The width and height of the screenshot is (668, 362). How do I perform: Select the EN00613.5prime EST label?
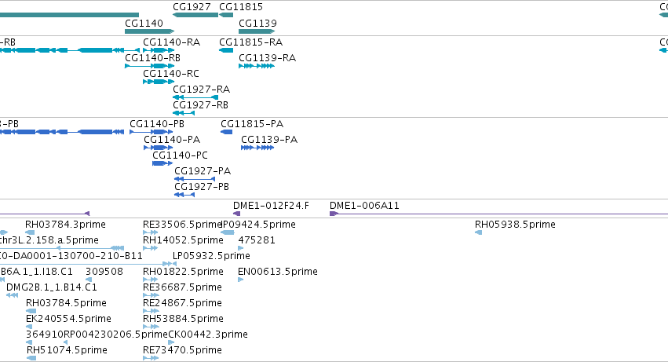coord(278,272)
